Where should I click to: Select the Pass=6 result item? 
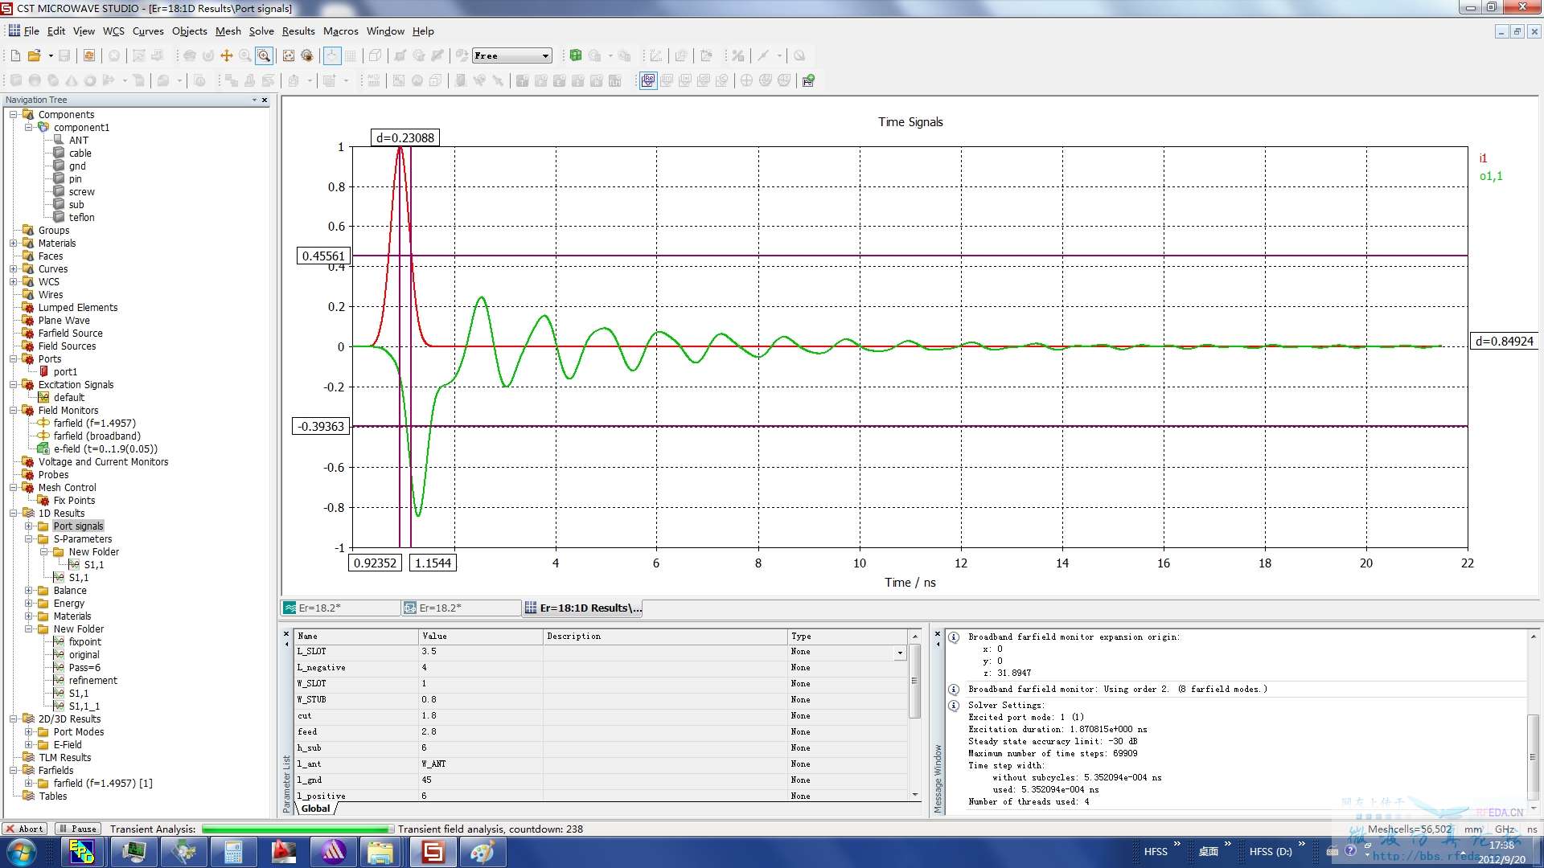(84, 668)
